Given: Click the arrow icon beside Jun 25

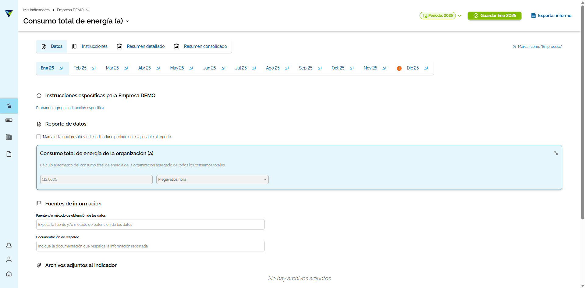Looking at the screenshot, I should (224, 68).
